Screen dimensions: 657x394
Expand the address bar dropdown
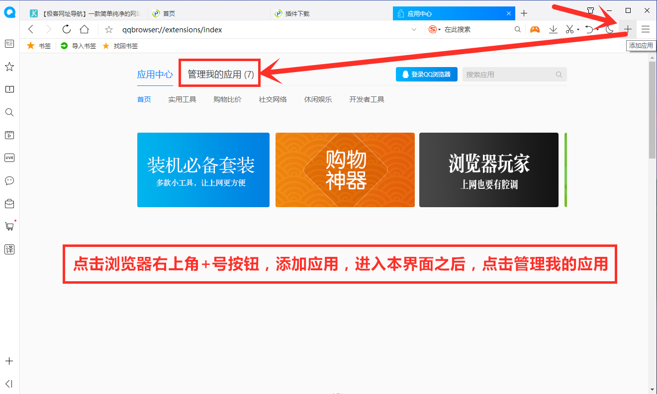[414, 30]
